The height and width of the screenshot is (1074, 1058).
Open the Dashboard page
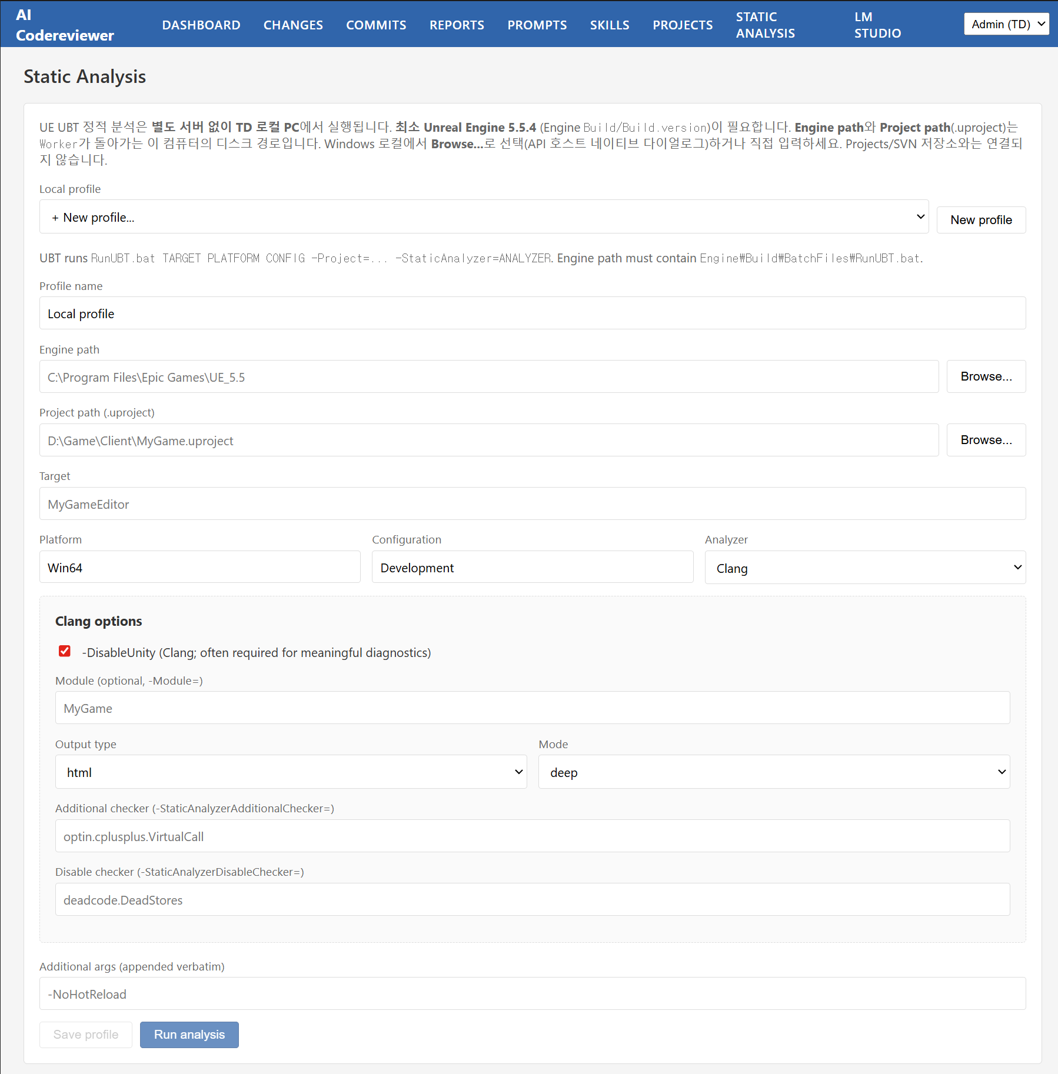(x=201, y=25)
